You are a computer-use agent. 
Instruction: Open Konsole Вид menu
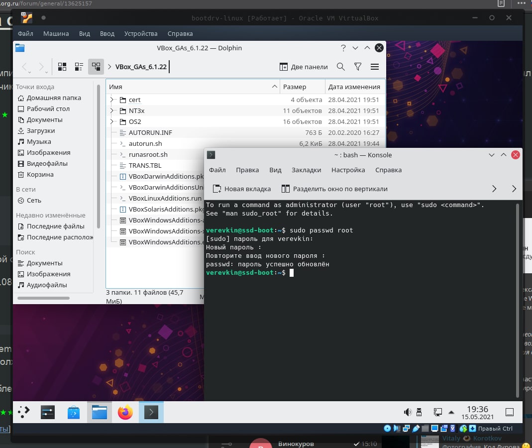275,170
